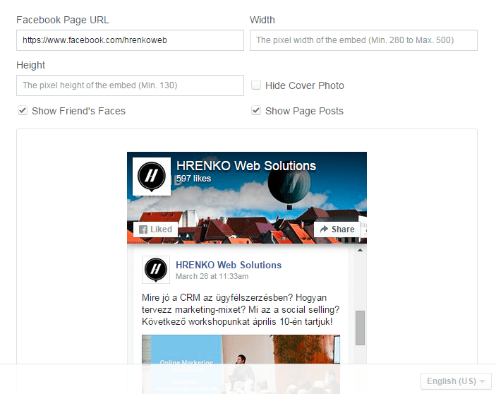This screenshot has width=496, height=394.
Task: Click the HRENKO logo on the cover photo
Action: (x=152, y=177)
